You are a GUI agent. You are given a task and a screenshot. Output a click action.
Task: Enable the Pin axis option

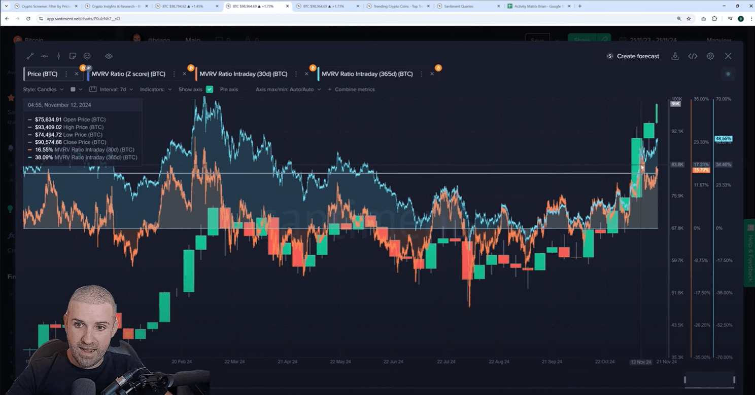(229, 89)
